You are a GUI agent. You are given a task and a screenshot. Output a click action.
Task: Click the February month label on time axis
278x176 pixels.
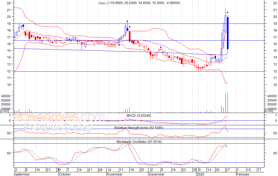pos(243,174)
